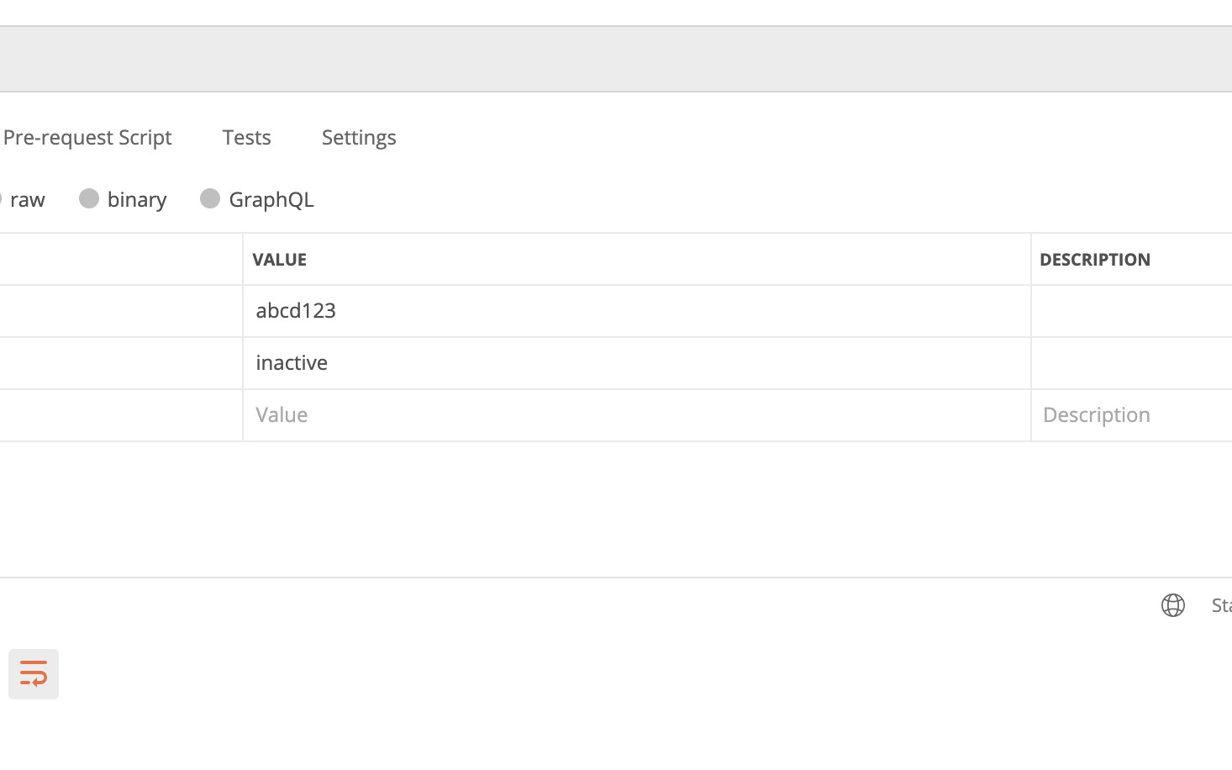This screenshot has width=1232, height=770.
Task: Click the description cell beside inactive
Action: [1126, 362]
